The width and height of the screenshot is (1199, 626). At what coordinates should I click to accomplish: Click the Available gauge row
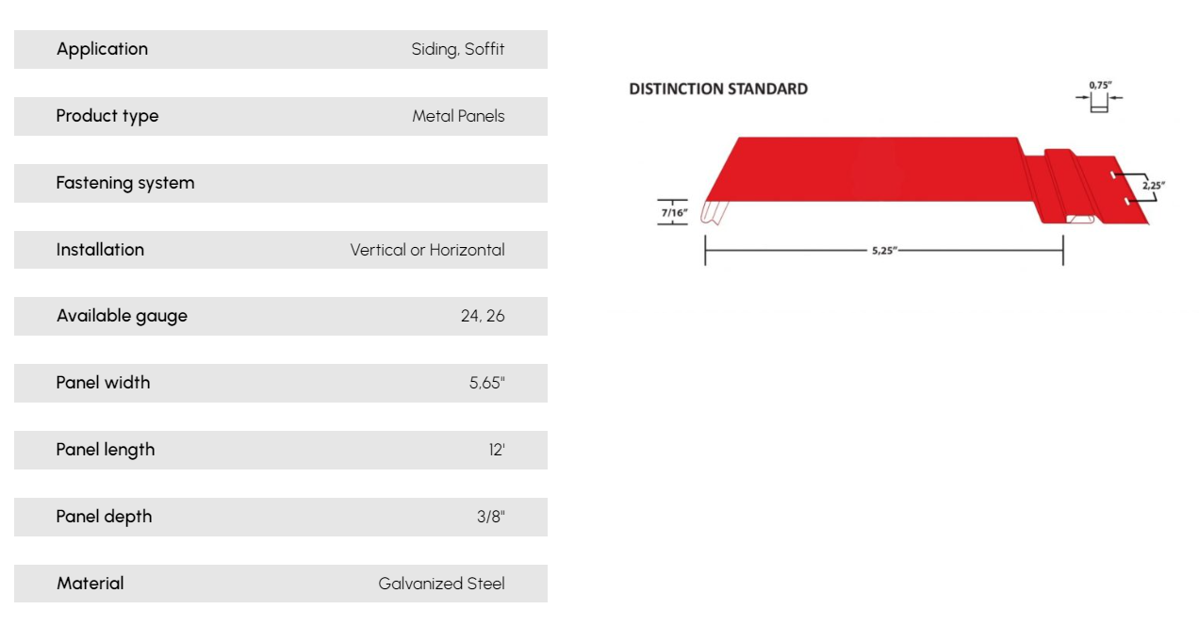pos(281,316)
